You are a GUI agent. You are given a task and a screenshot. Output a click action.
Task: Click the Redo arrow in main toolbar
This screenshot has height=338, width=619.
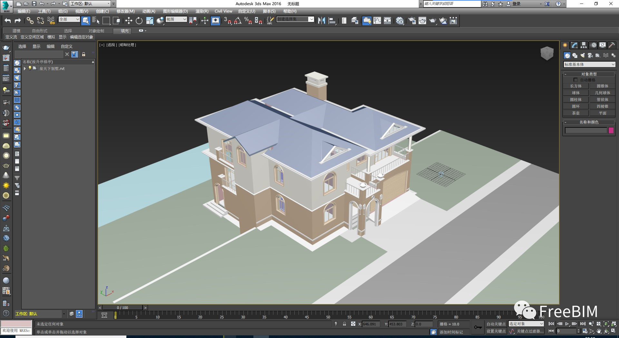click(18, 21)
